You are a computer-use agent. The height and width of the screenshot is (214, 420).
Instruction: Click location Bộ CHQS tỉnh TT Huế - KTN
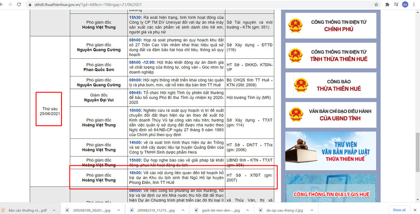point(250,82)
